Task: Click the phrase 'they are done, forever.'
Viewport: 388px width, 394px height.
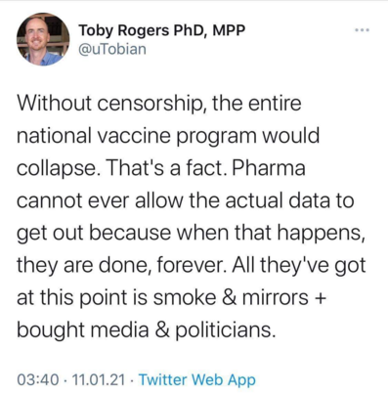Action: pyautogui.click(x=121, y=265)
